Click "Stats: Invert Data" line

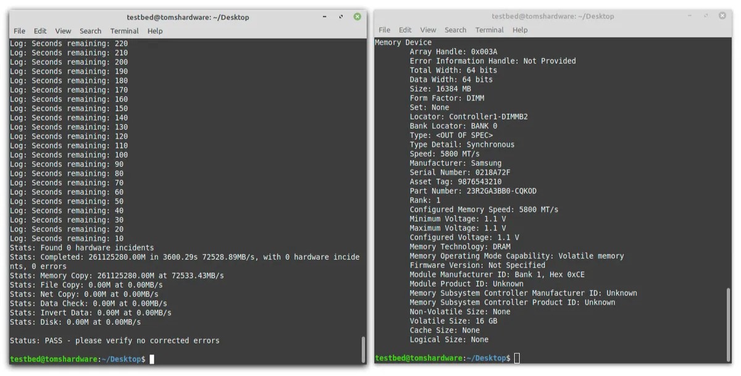tap(90, 312)
